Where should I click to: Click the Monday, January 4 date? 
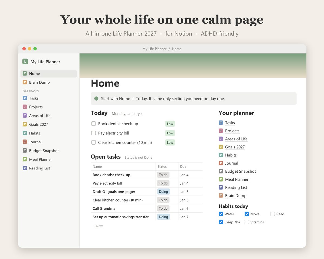click(127, 114)
